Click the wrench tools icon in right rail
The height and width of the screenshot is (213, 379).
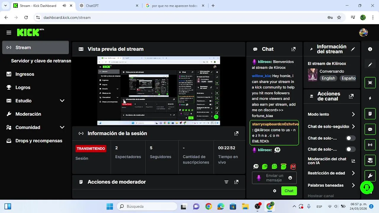point(370,176)
